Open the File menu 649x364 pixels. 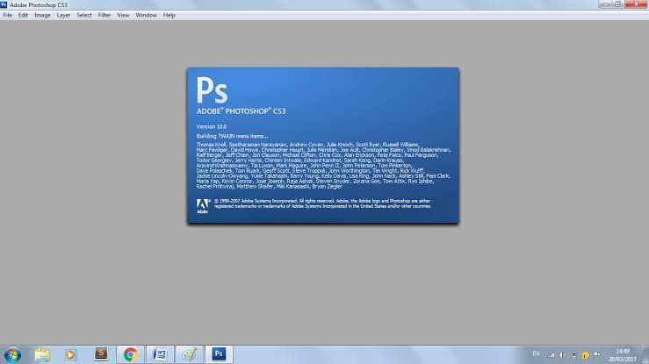pos(7,15)
